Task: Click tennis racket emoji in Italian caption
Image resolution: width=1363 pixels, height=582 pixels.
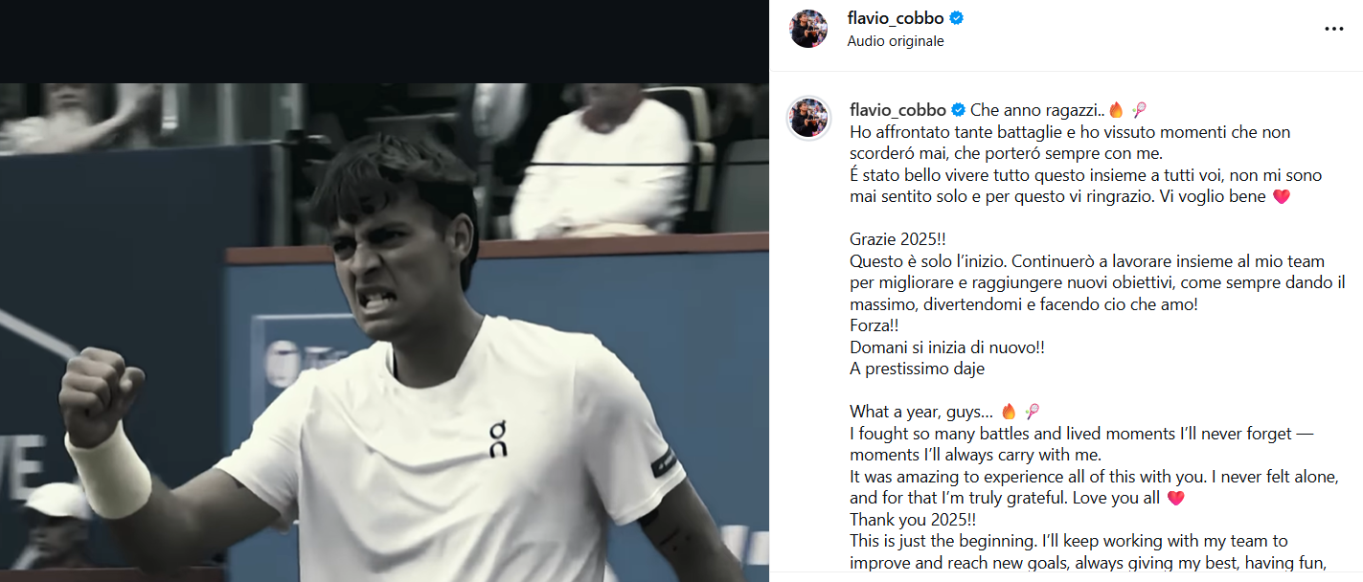Action: pyautogui.click(x=1140, y=110)
